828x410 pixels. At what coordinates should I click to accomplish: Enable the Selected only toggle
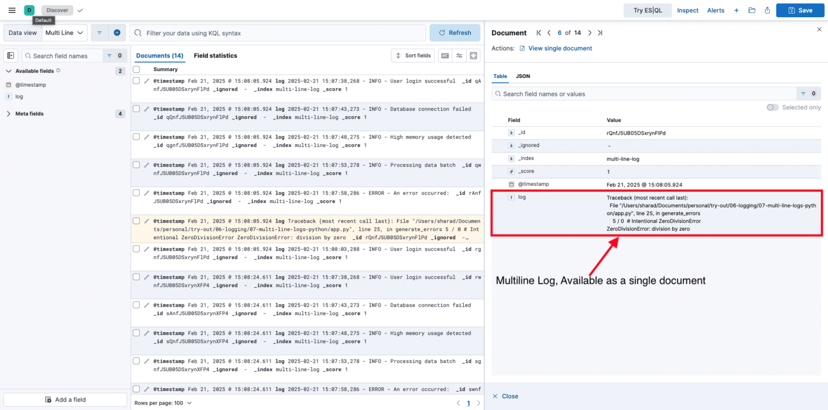[x=772, y=107]
